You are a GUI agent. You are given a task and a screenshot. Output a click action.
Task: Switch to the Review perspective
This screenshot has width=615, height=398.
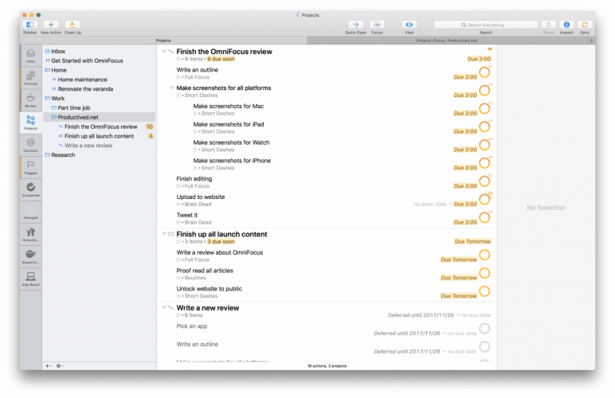click(x=30, y=100)
